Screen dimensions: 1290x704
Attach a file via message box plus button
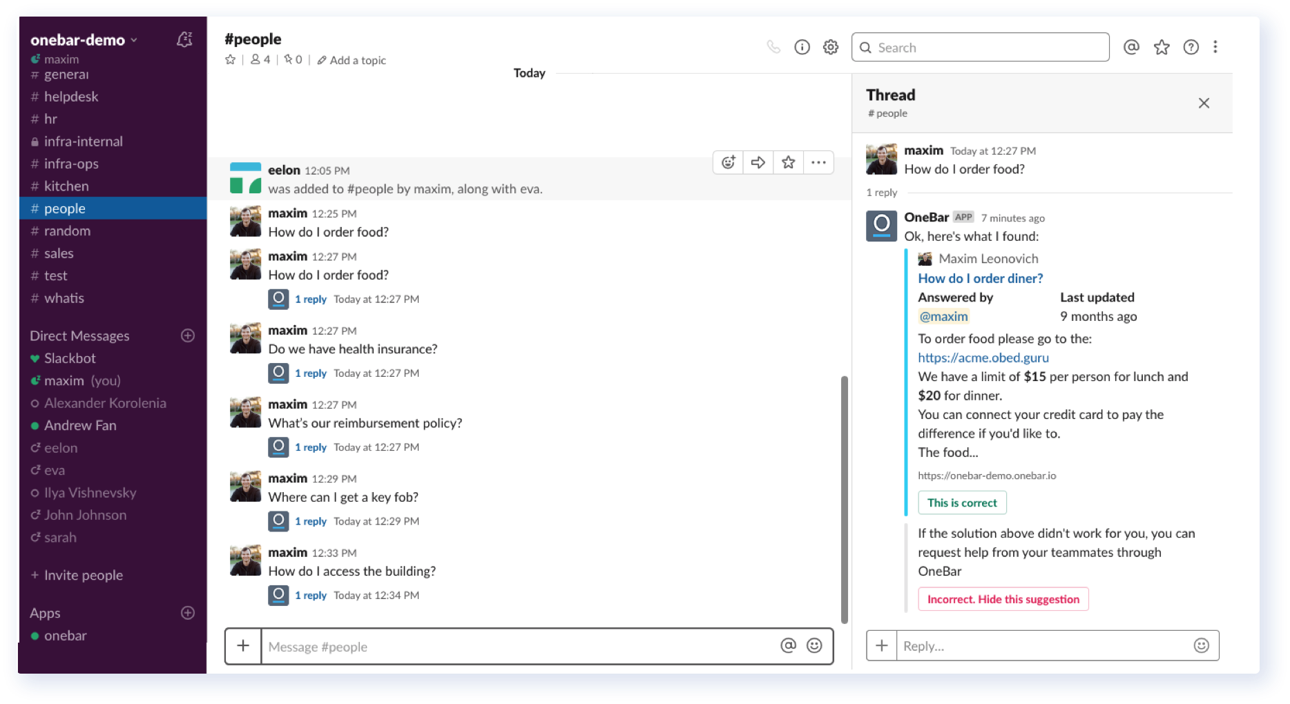tap(243, 646)
